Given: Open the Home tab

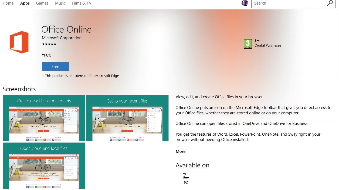Looking at the screenshot, I should [8, 3].
